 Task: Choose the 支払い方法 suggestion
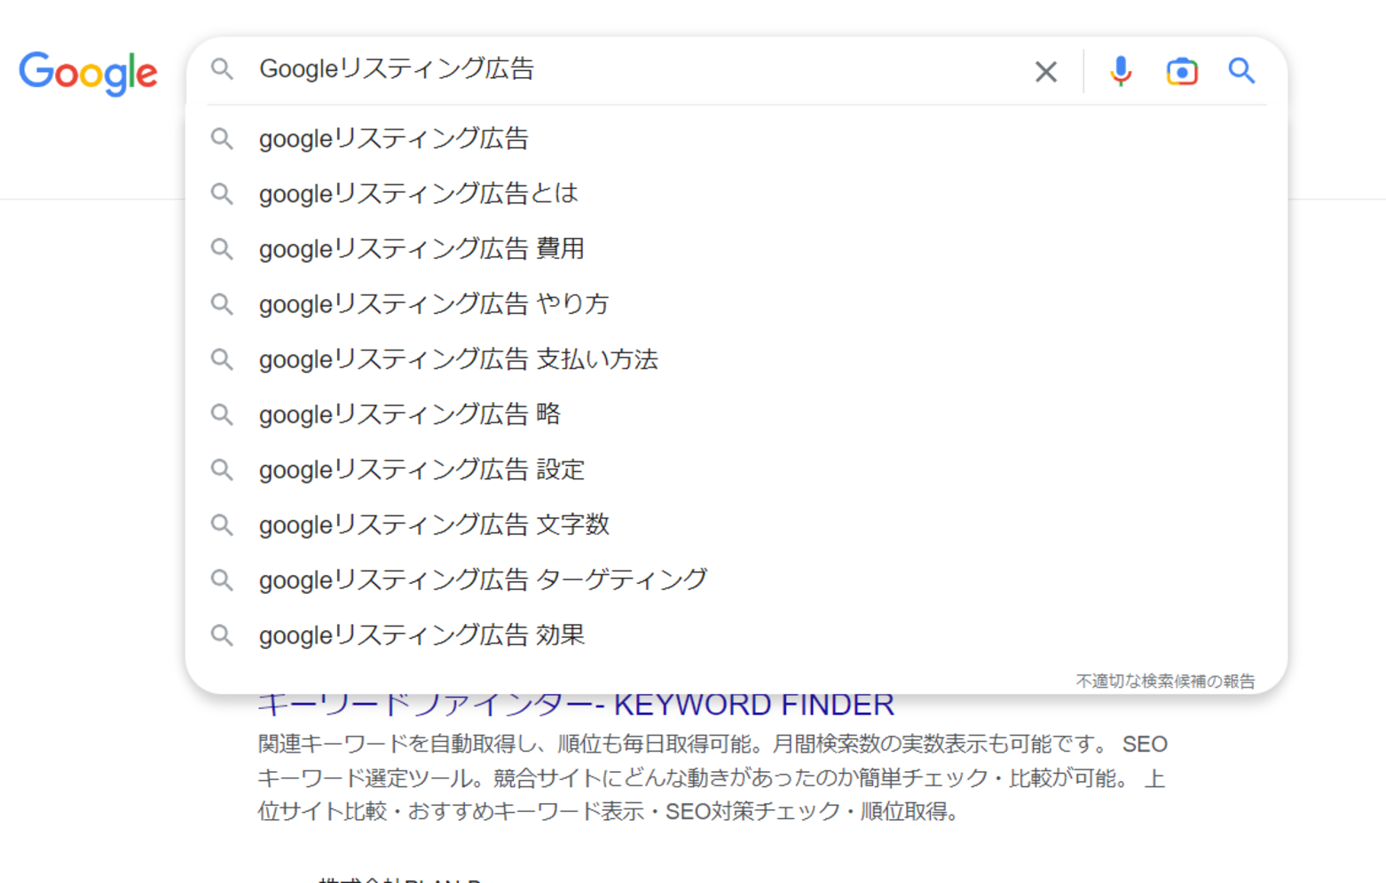click(458, 359)
